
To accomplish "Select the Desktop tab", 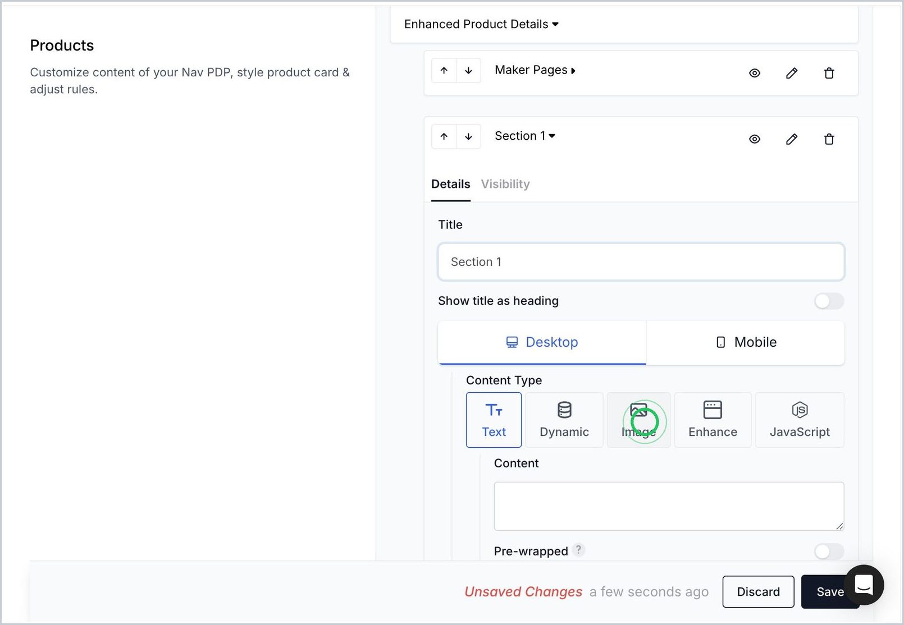I will pos(542,342).
